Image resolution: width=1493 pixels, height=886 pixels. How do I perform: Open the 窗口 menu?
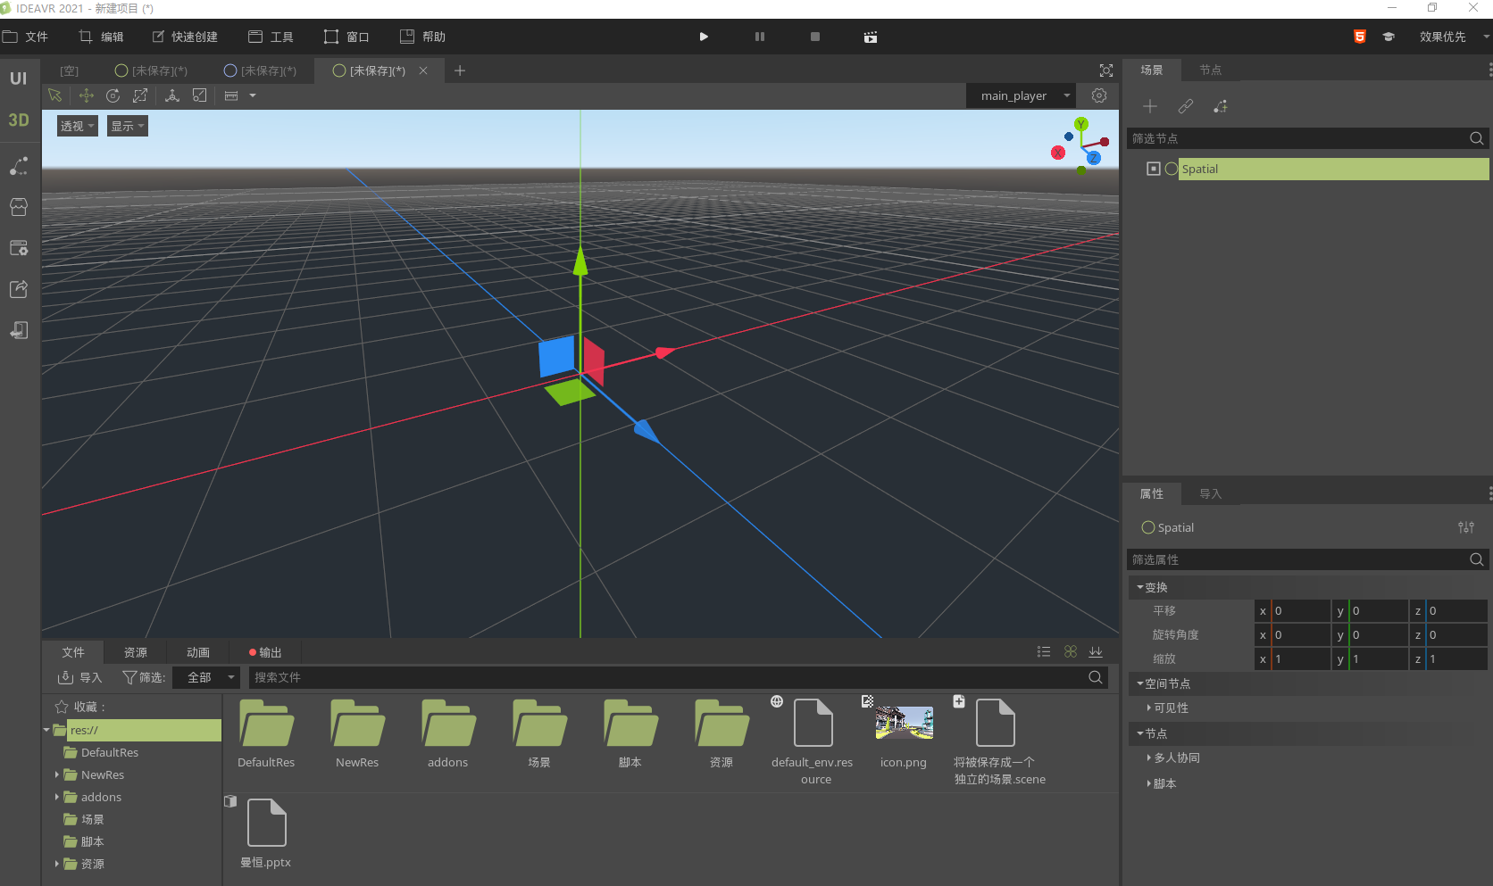pos(346,37)
